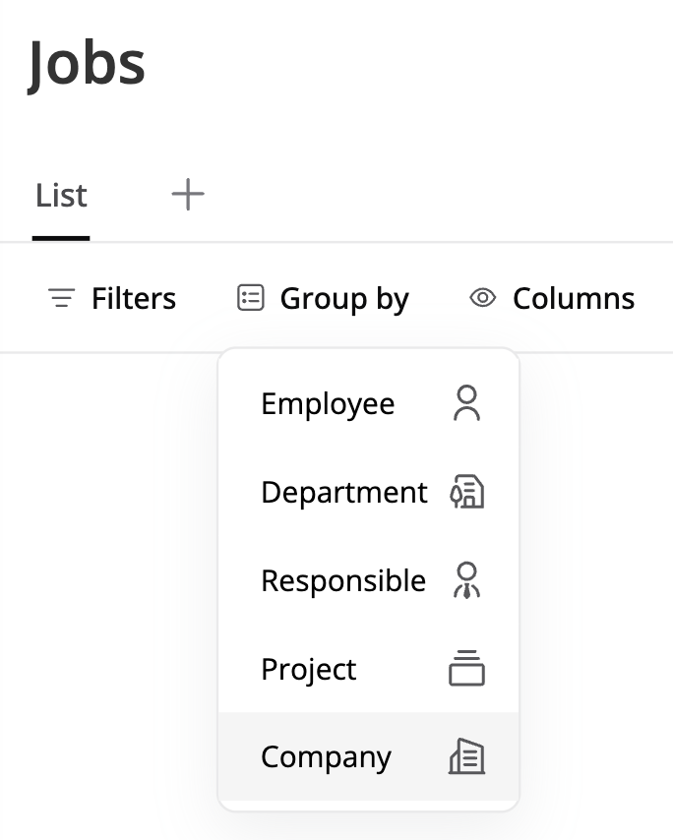Open the Columns visibility options

(552, 298)
